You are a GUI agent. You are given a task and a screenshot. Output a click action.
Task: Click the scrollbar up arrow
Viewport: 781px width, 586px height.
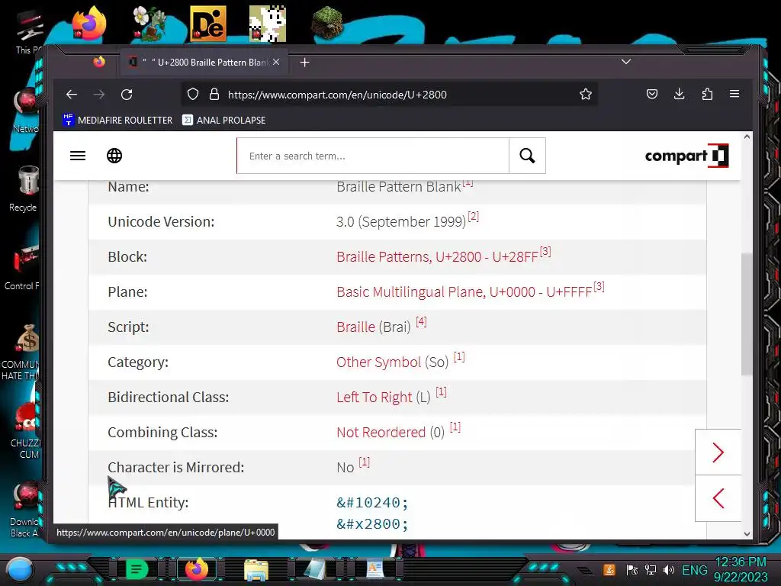click(x=747, y=137)
